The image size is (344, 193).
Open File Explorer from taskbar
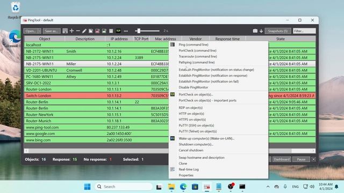pos(171,187)
